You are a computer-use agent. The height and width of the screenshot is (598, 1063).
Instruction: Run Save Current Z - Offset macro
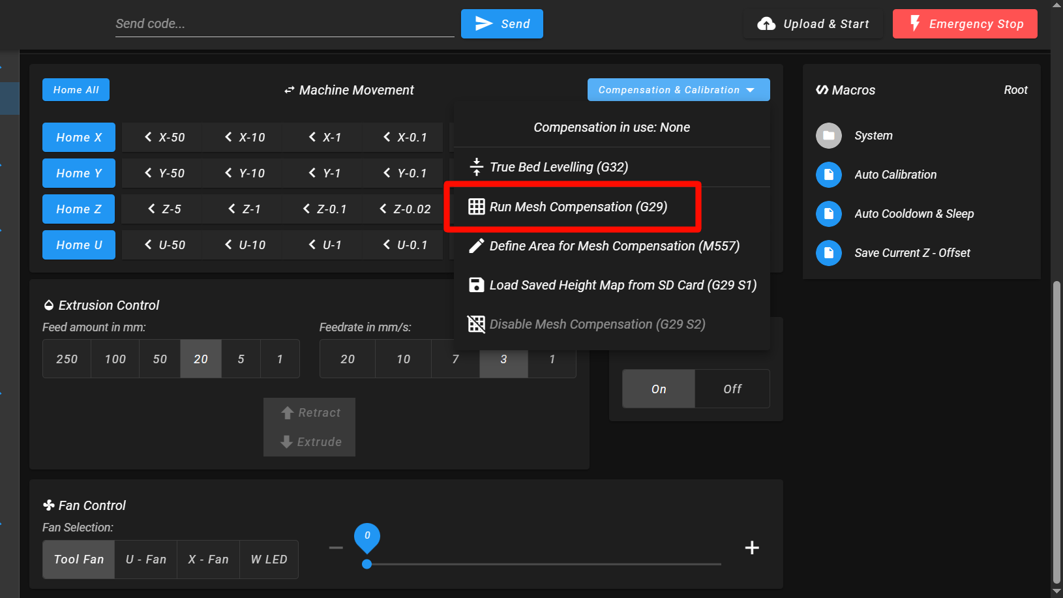(921, 253)
